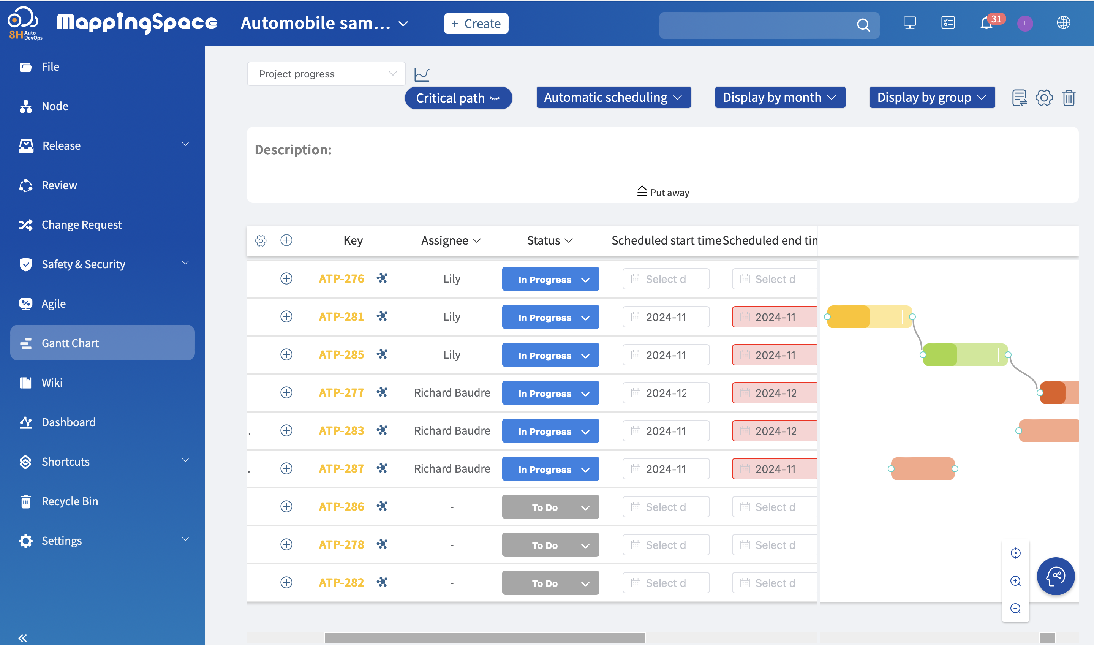The height and width of the screenshot is (645, 1094).
Task: Click the zoom out chart icon
Action: pos(1015,608)
